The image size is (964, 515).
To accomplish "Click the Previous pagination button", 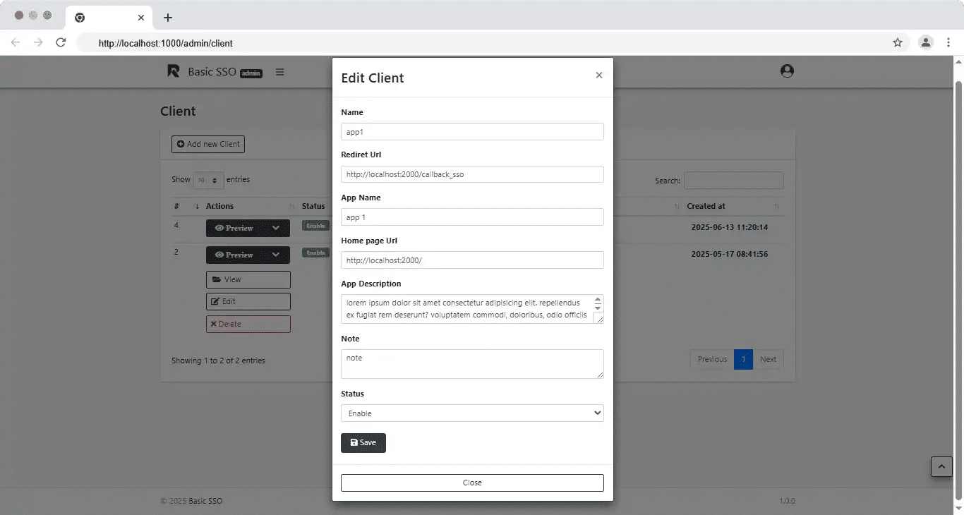I will point(712,359).
